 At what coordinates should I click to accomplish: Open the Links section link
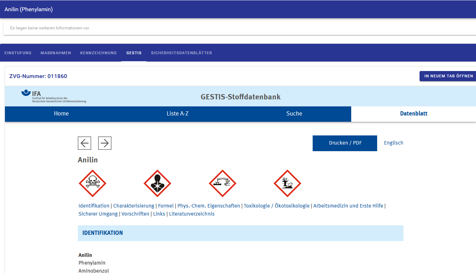[159, 214]
